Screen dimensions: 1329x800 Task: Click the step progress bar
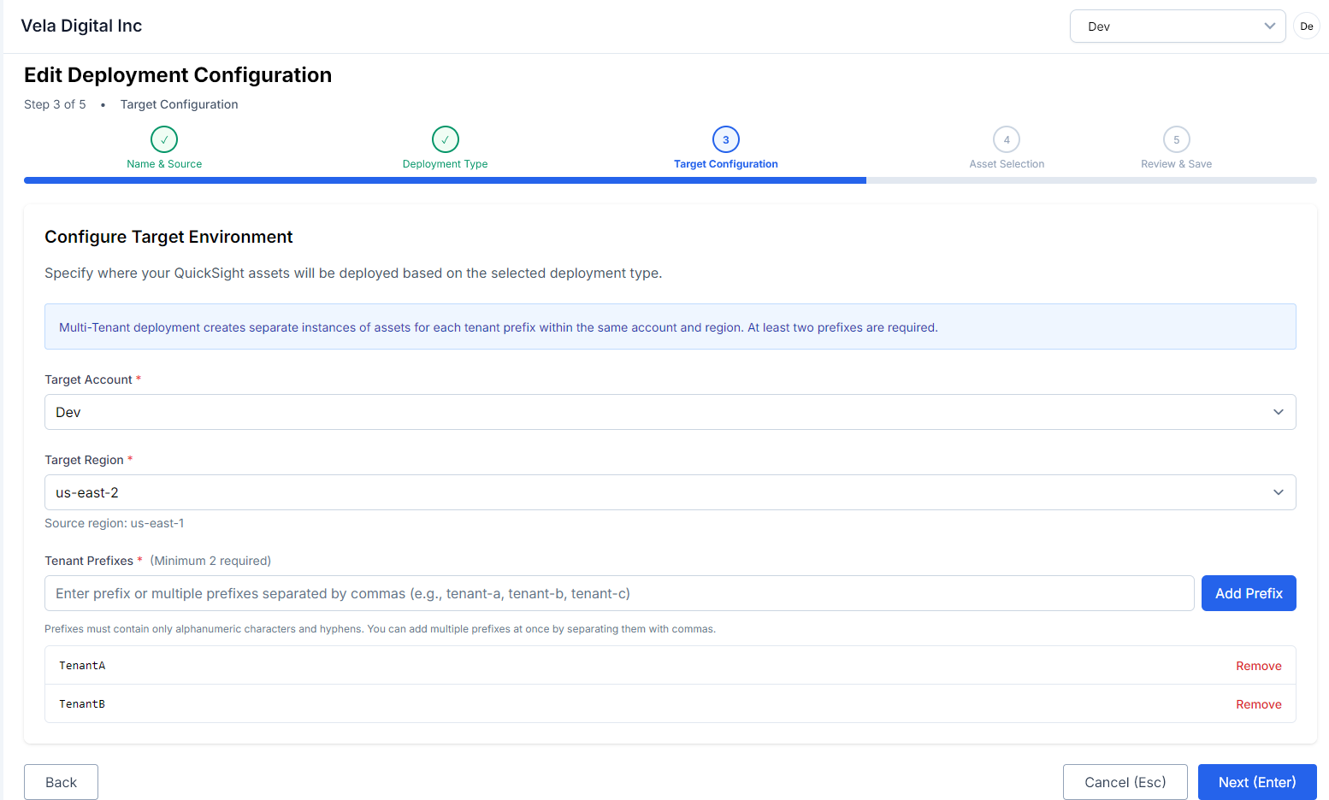tap(670, 180)
